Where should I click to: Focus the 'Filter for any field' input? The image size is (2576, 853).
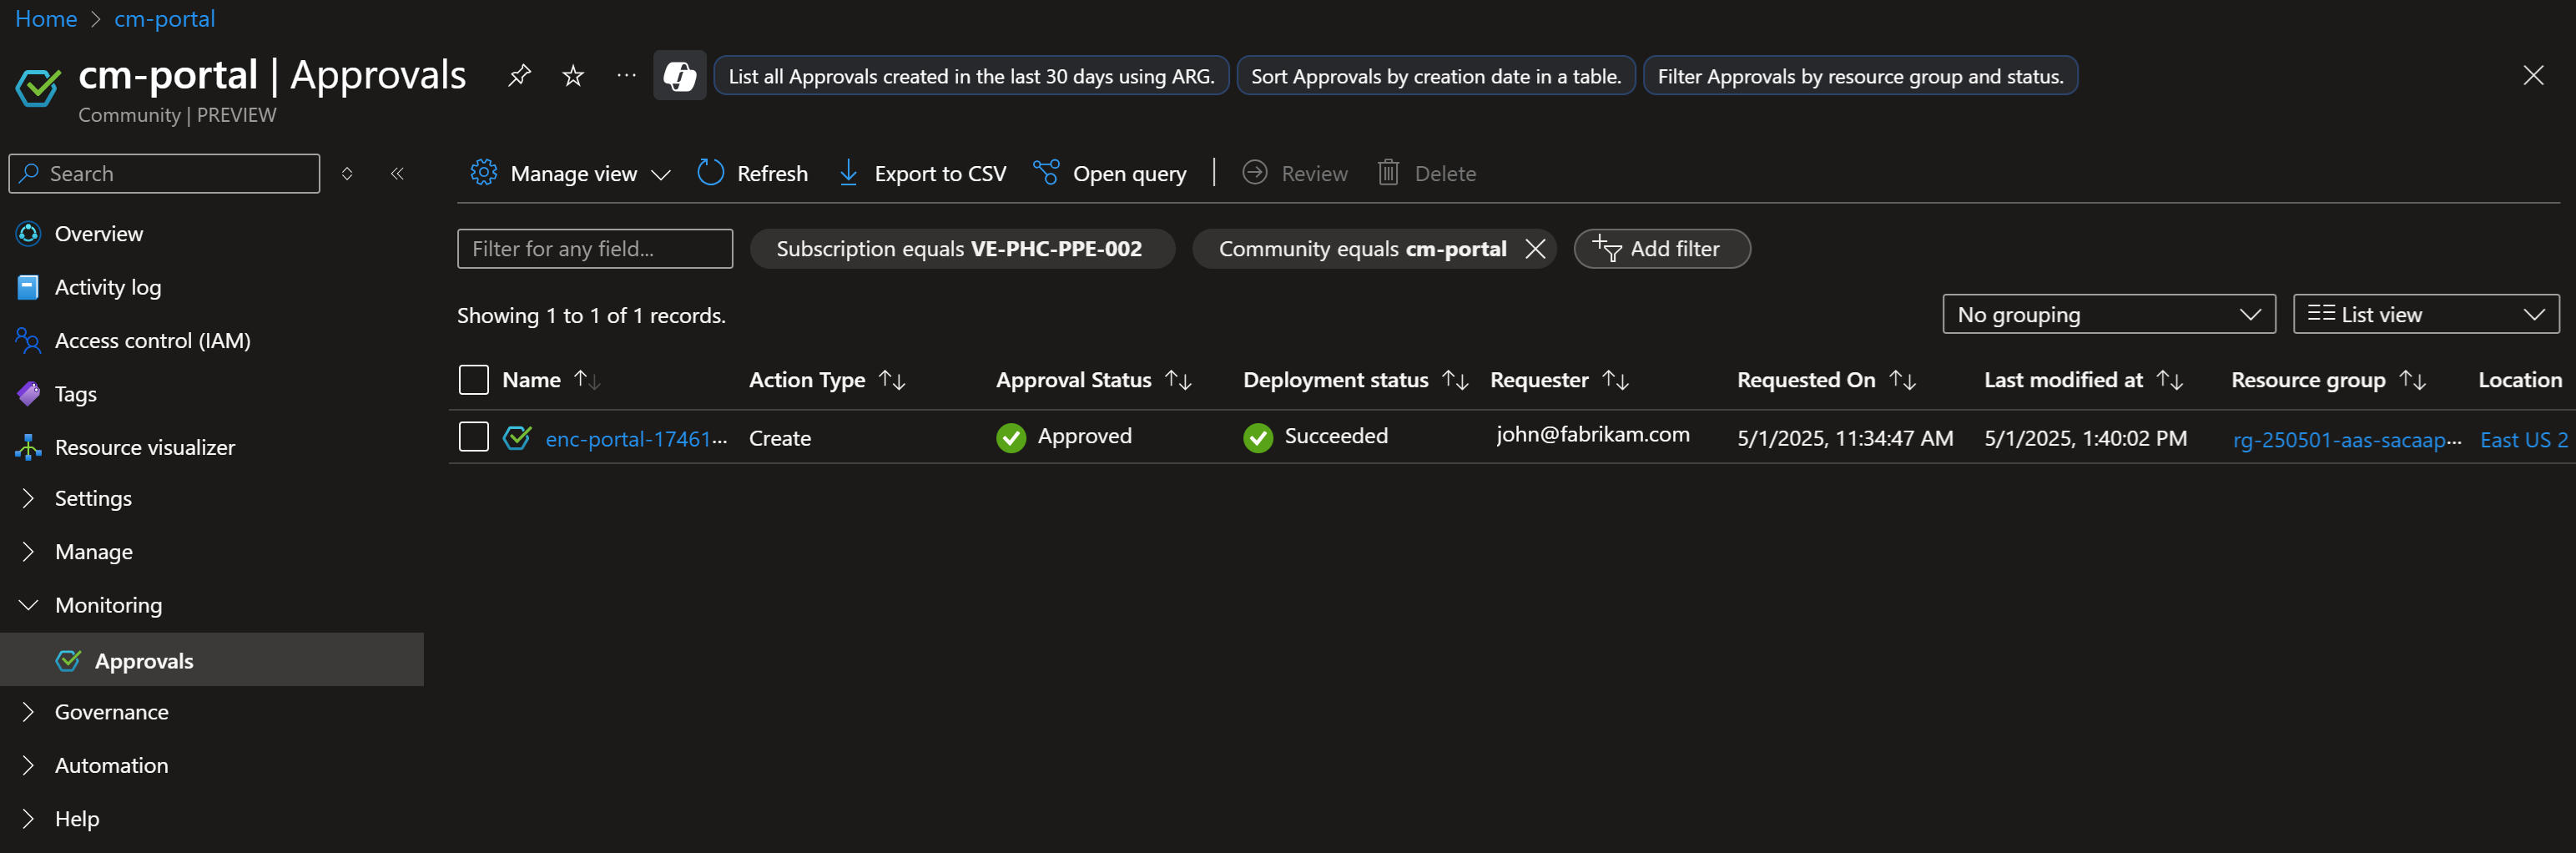(595, 249)
